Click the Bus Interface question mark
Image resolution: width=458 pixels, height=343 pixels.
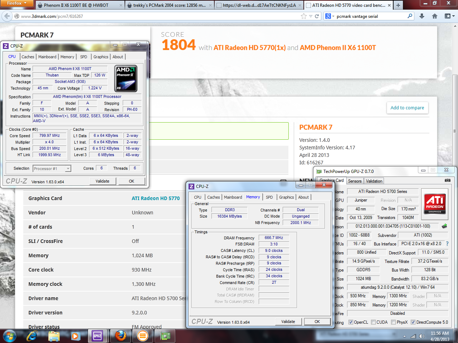[x=447, y=244]
